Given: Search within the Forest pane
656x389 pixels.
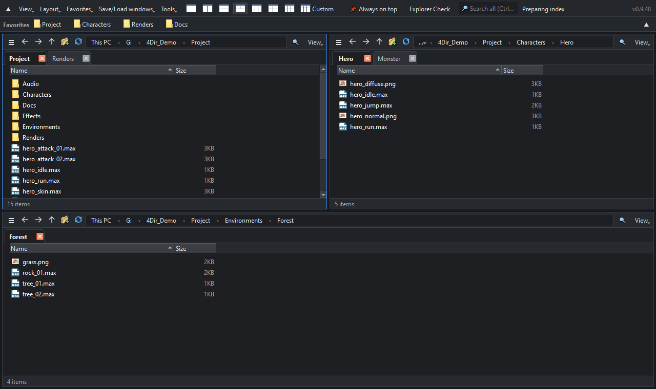Looking at the screenshot, I should click(623, 221).
